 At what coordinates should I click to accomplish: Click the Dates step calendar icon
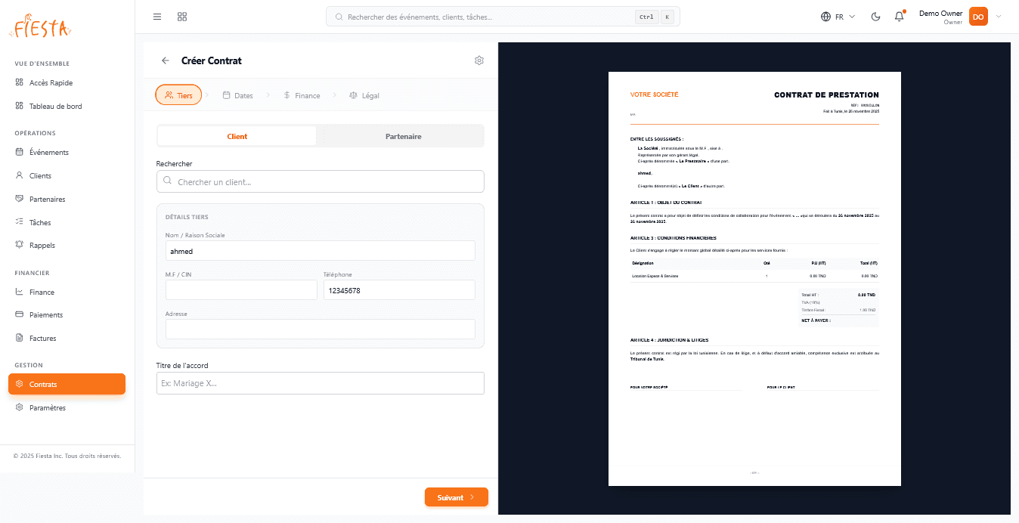point(226,95)
